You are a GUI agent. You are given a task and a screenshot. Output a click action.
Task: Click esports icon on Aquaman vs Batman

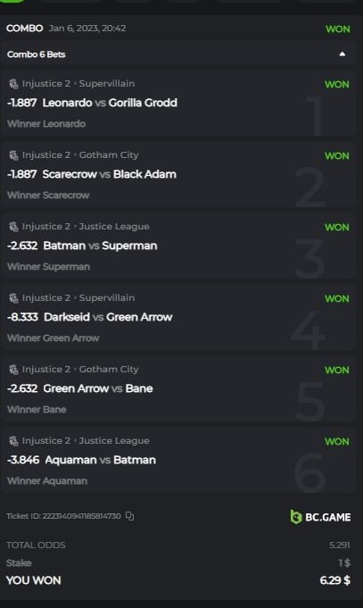click(13, 440)
